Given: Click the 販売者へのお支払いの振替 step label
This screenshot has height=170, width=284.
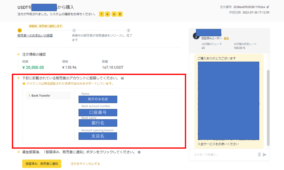Looking at the screenshot, I should pyautogui.click(x=35, y=35).
